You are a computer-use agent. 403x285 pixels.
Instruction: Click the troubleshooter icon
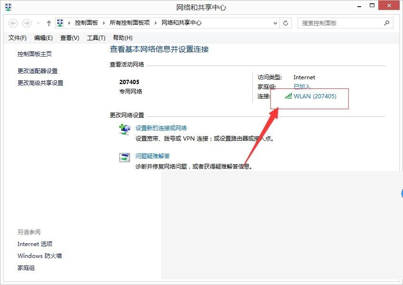125,157
